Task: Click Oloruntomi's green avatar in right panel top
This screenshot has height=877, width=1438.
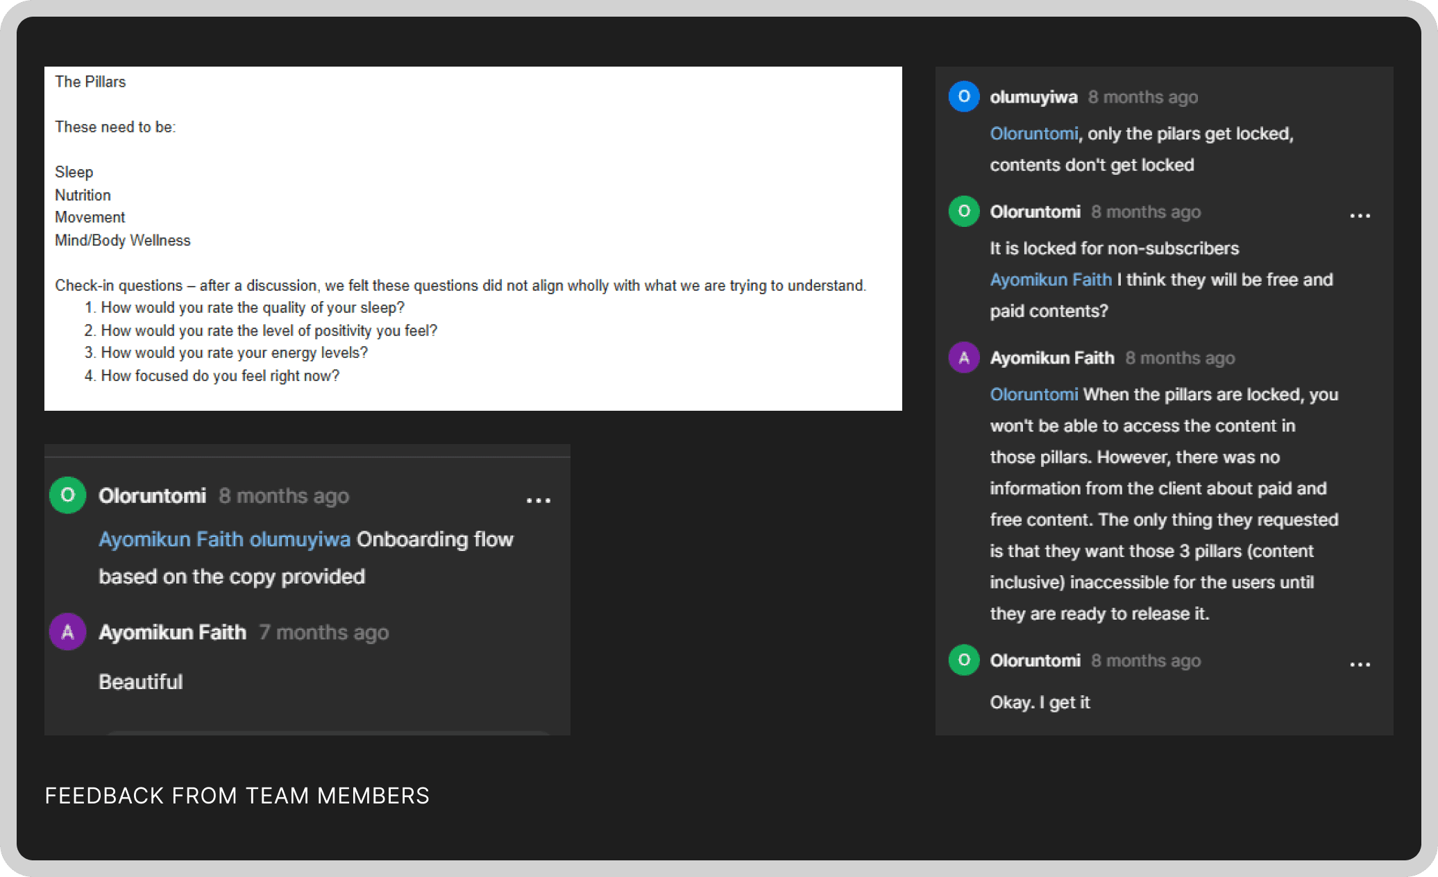Action: point(963,211)
